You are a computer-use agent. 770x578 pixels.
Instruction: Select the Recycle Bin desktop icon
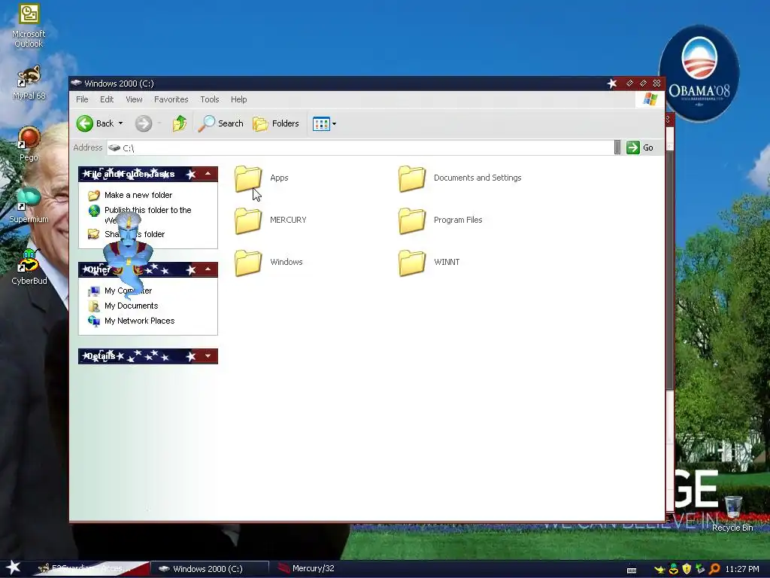[732, 513]
